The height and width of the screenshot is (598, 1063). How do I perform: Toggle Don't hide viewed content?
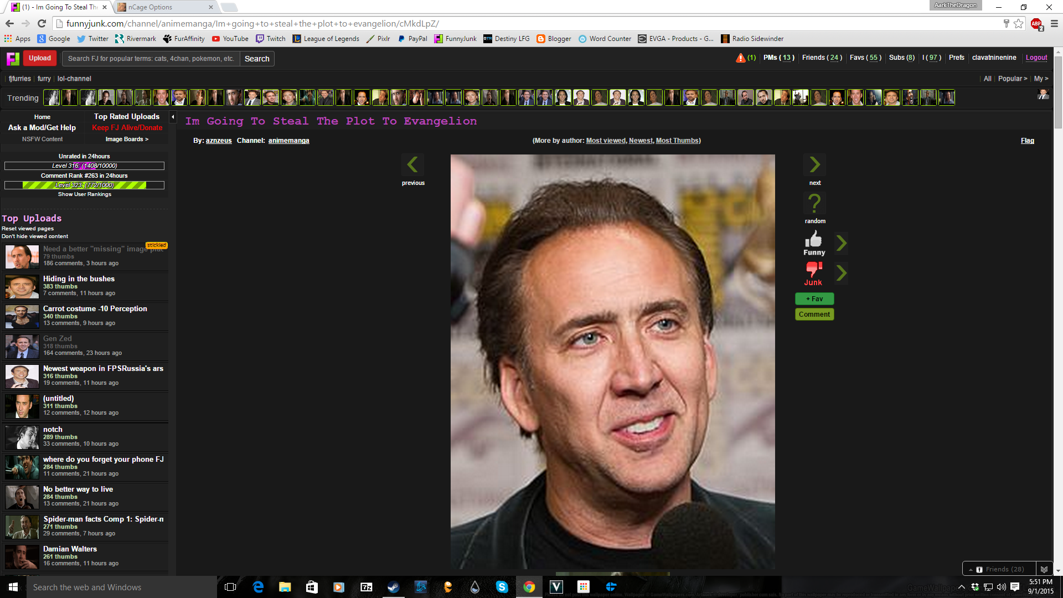(x=35, y=236)
